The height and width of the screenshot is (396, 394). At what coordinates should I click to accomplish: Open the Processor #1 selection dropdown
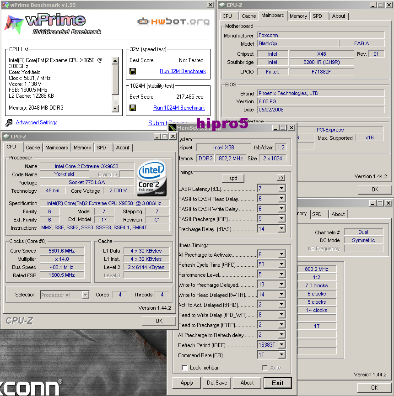tap(86, 295)
